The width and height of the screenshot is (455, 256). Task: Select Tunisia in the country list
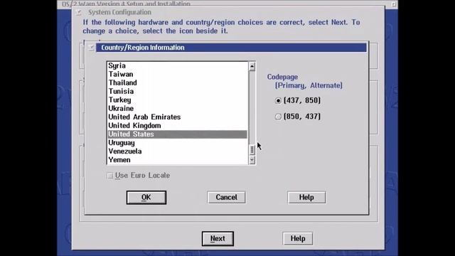178,92
